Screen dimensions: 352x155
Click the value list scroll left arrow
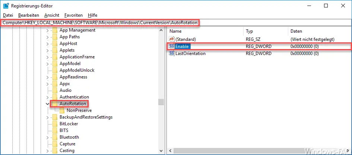tap(170, 151)
